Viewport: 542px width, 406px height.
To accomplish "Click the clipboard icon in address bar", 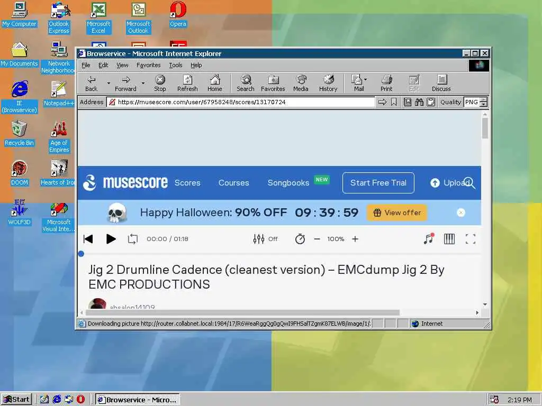I will point(431,102).
